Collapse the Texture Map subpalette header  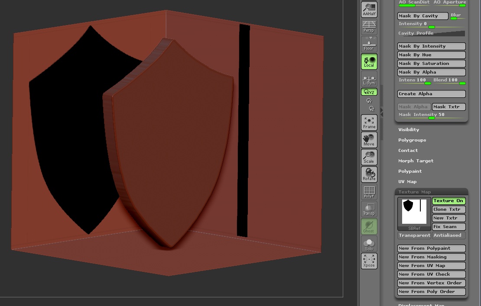tap(431, 192)
